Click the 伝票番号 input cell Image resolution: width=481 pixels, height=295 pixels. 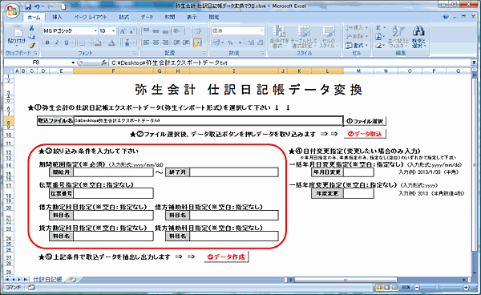pyautogui.click(x=113, y=193)
